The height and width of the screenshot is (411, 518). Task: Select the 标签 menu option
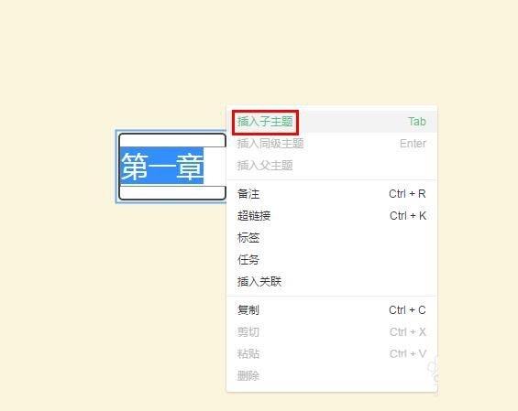[332, 237]
